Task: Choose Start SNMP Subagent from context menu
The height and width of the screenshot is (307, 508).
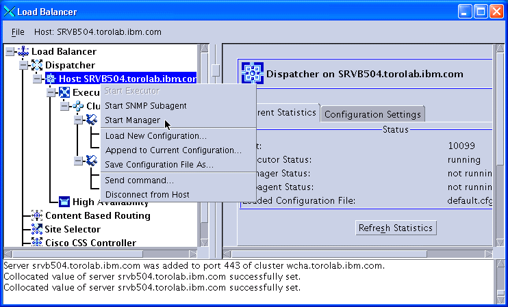Action: [179, 106]
